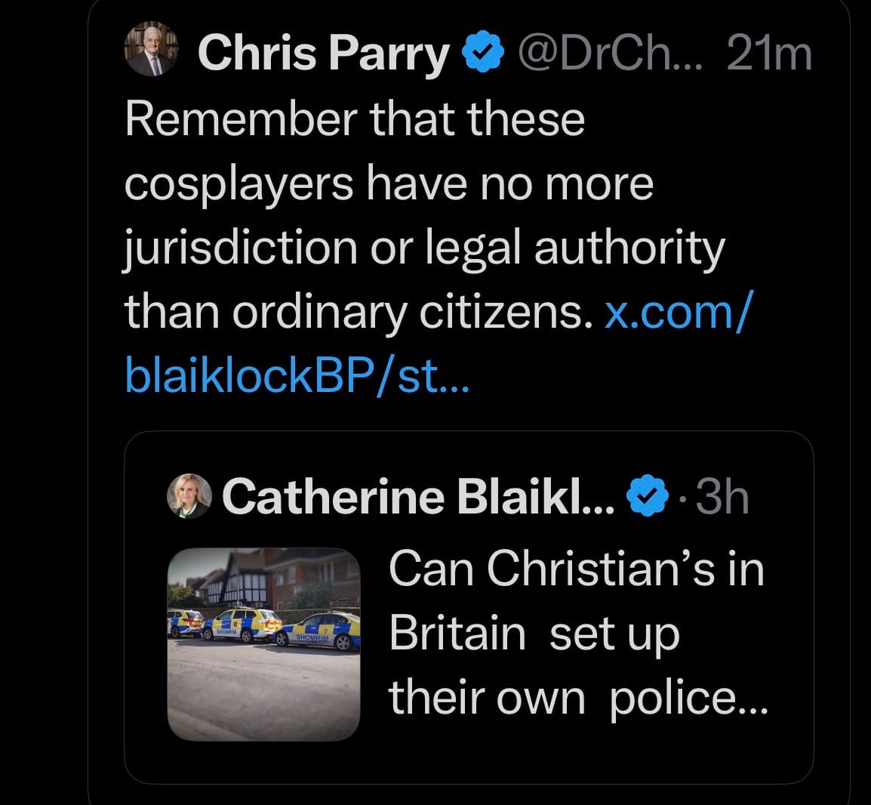Click the Chris Parry display name
The width and height of the screenshot is (871, 805).
(322, 54)
